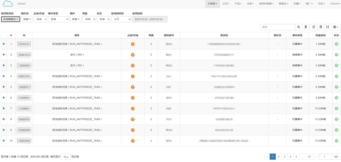Expand row 1 with the plus icon
This screenshot has width=341, height=162.
3,44
